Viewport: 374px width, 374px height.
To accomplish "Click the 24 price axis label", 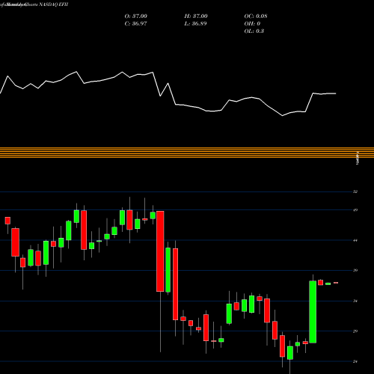I will click(x=355, y=361).
